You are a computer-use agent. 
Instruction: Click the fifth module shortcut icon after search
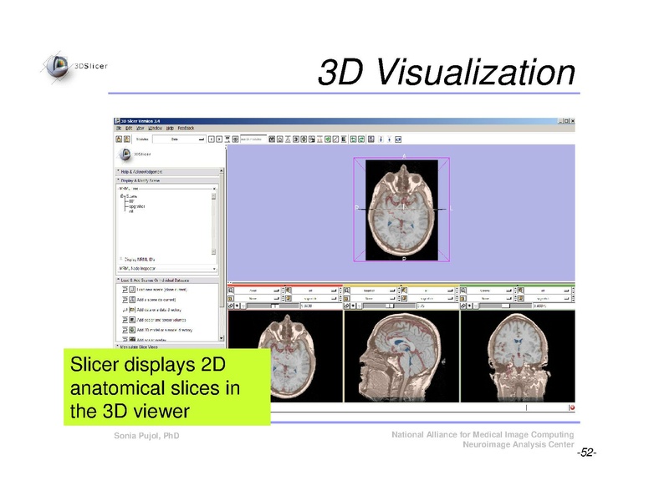pyautogui.click(x=304, y=139)
